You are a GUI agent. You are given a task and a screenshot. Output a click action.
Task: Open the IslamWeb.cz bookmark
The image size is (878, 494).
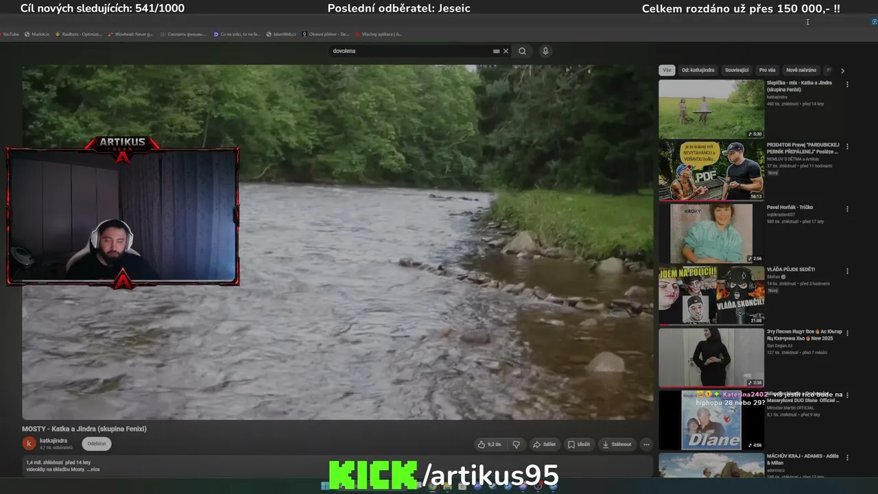pos(281,34)
